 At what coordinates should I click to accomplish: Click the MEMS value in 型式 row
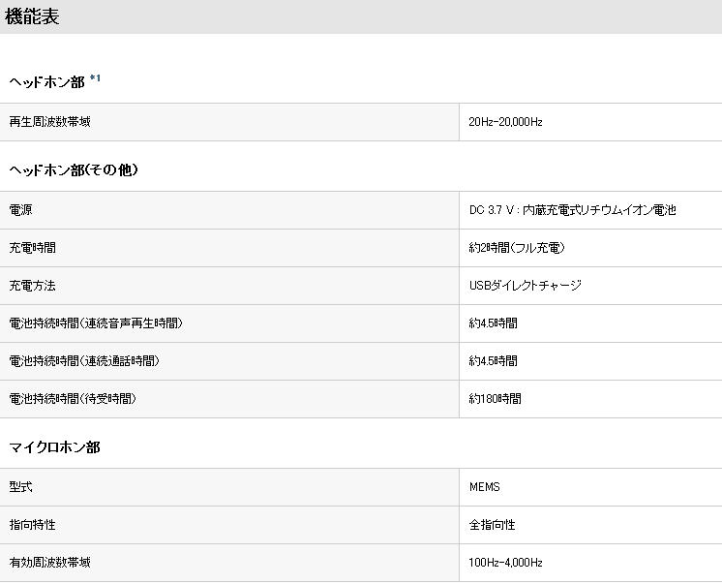click(484, 487)
